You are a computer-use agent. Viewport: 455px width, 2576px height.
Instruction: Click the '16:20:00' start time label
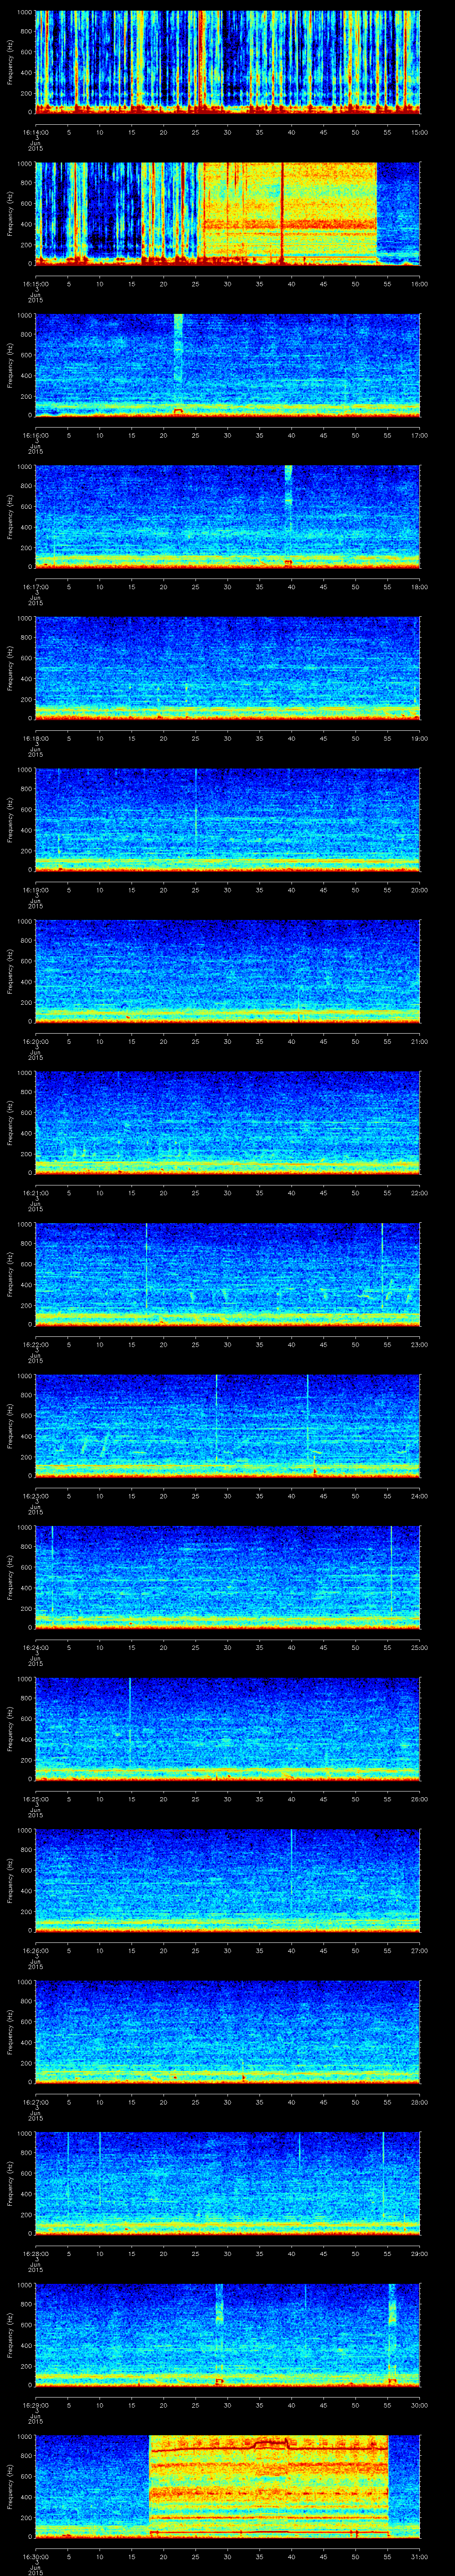pyautogui.click(x=35, y=1041)
